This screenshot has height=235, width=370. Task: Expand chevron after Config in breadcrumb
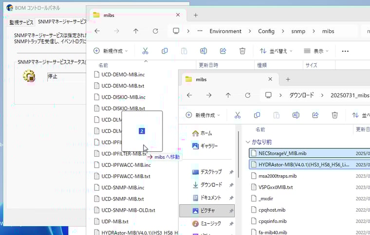pyautogui.click(x=283, y=31)
